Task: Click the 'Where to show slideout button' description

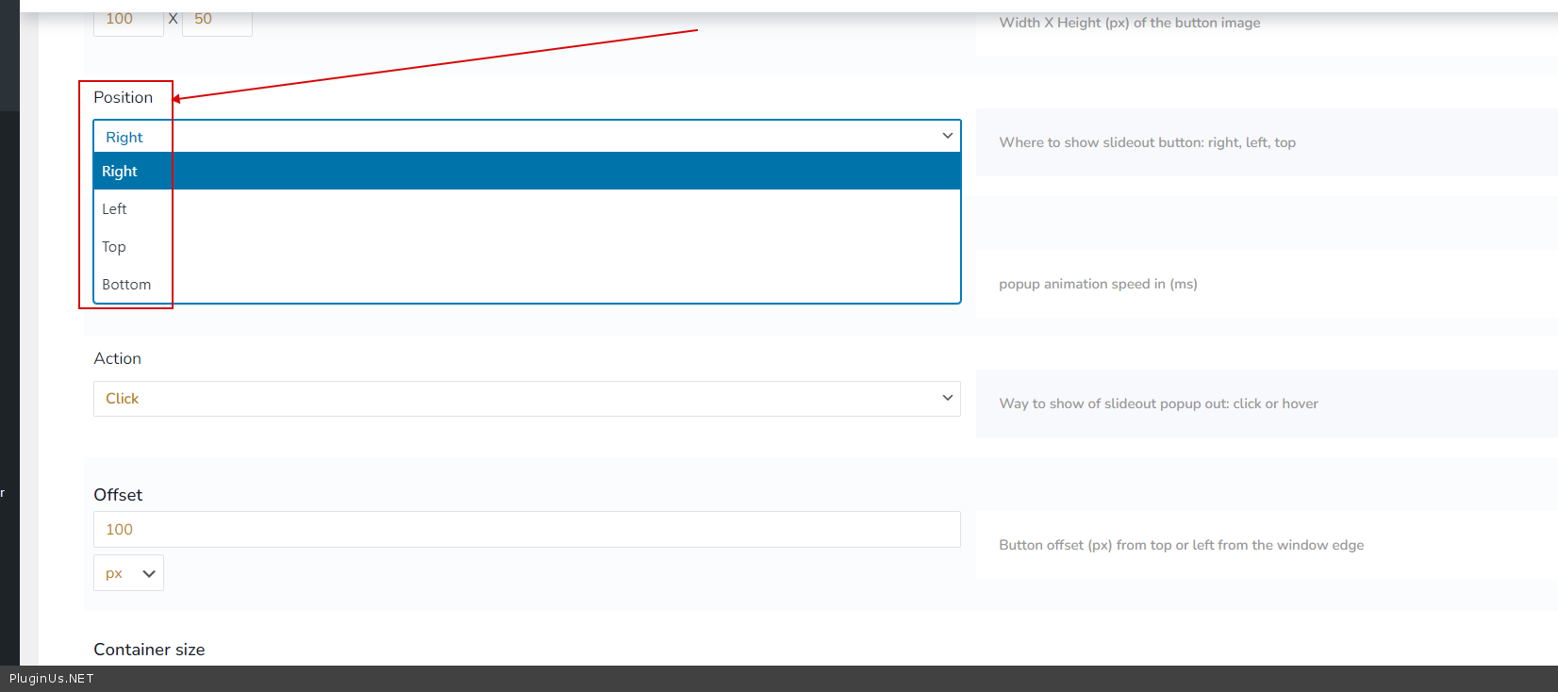Action: click(1147, 142)
